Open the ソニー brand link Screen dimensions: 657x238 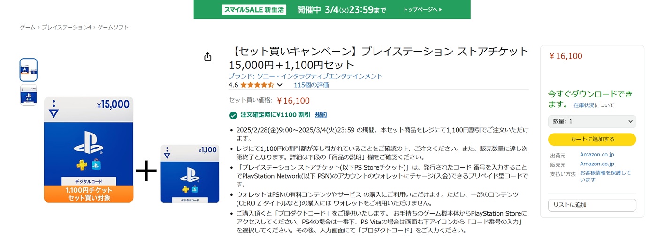point(306,76)
